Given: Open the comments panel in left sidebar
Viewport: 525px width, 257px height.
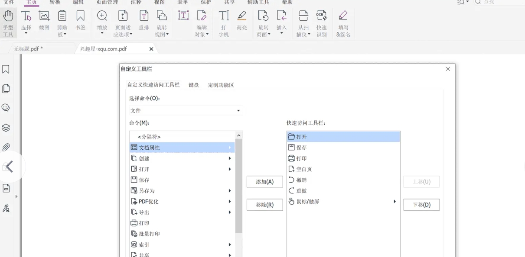Looking at the screenshot, I should 6,108.
